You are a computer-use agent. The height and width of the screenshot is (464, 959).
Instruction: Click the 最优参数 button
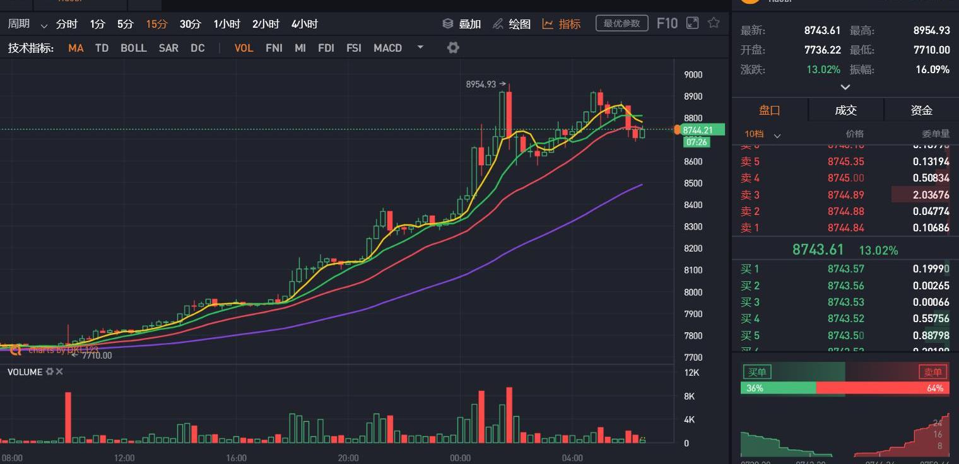[x=621, y=24]
